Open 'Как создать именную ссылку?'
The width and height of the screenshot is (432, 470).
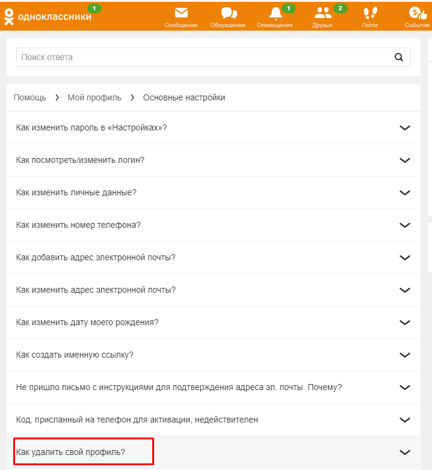75,355
